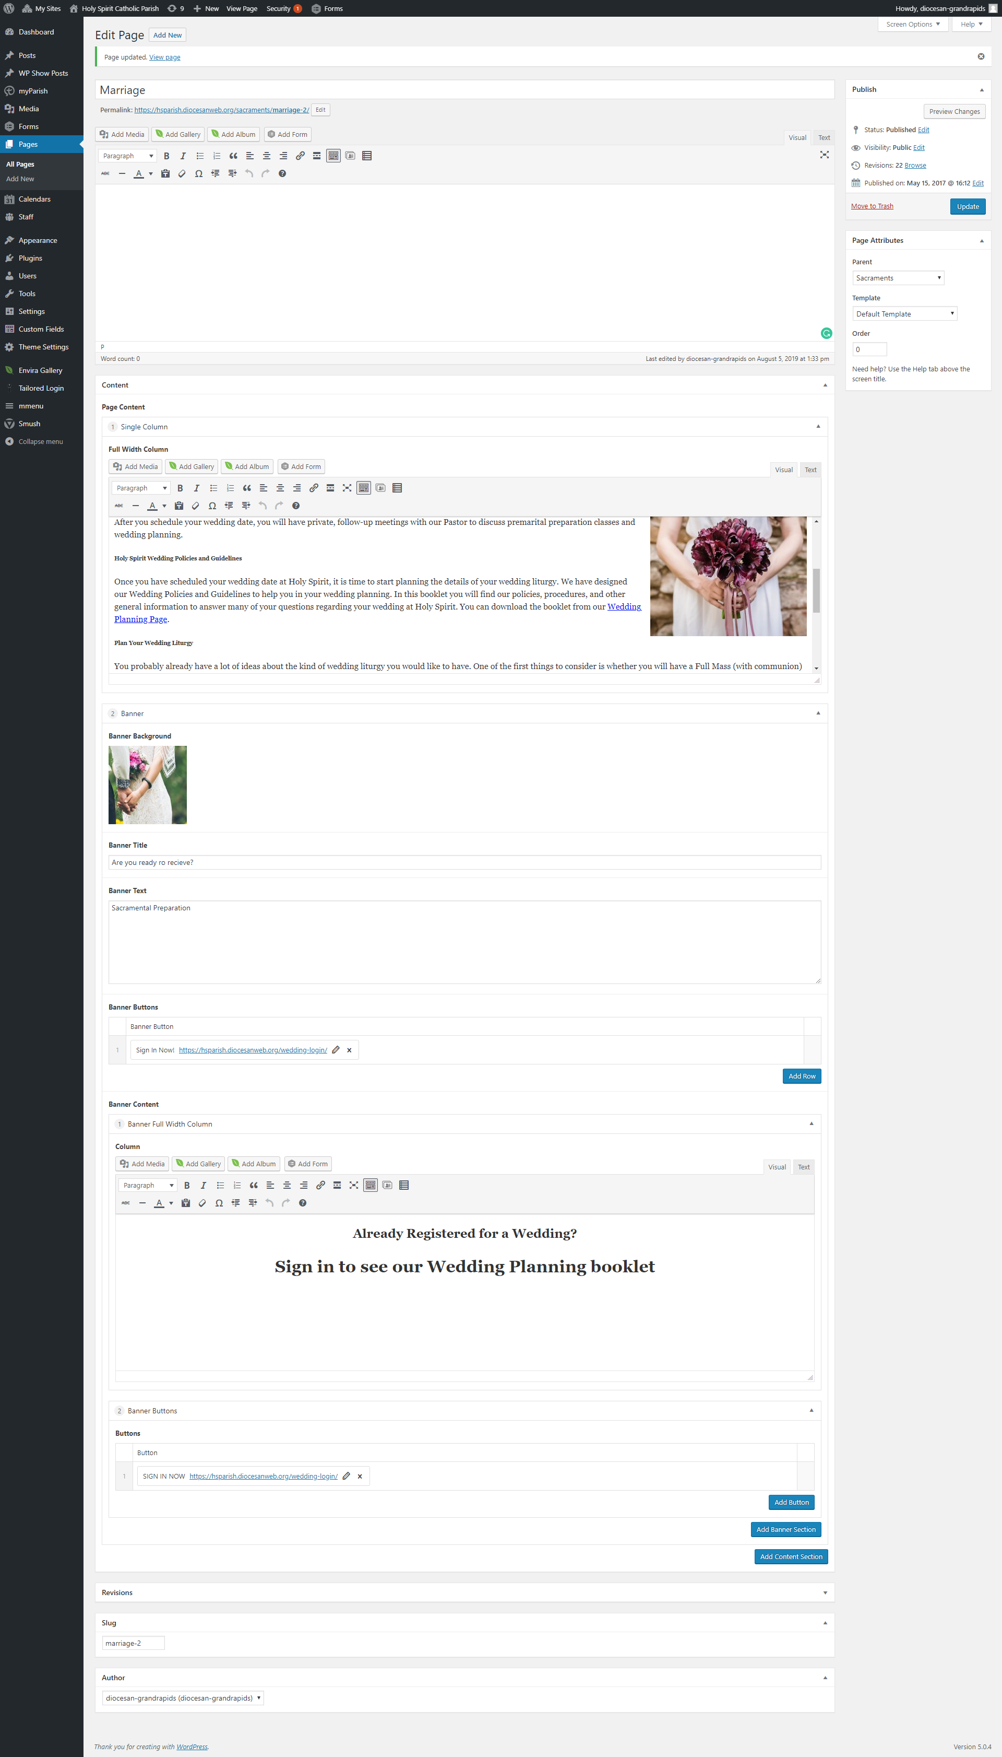Open Appearance menu in sidebar
The image size is (1002, 1757).
coord(38,240)
